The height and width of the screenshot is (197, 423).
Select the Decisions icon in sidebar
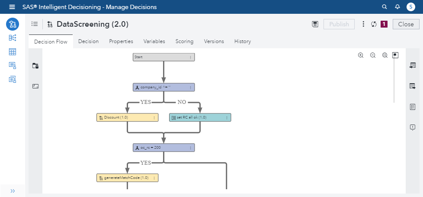[13, 24]
